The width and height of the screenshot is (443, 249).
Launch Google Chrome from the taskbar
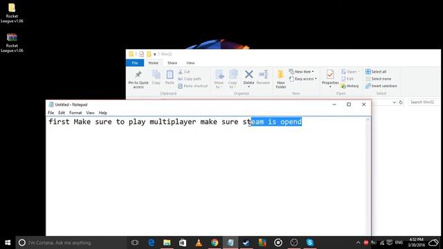coord(215,243)
